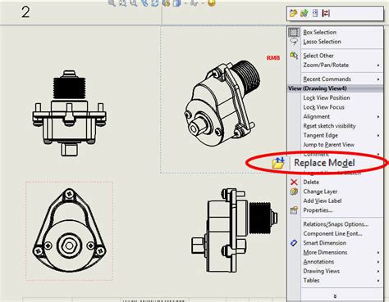Activate the Smart Dimension icon
Screen dimensions: 389x302
tap(294, 242)
